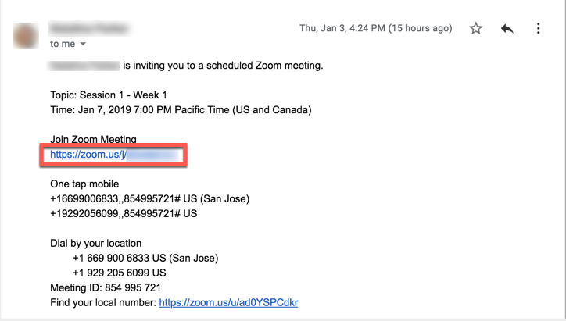Screen dimensions: 566x321
Task: Click the Thu, Jan 3, 4:24 PM timestamp
Action: (375, 28)
